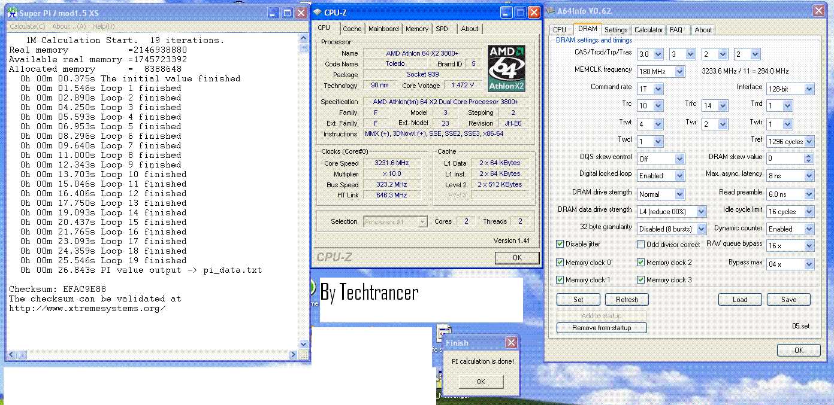Viewport: 834px width, 405px height.
Task: Open the 32 byte granularity dropdown
Action: point(700,229)
